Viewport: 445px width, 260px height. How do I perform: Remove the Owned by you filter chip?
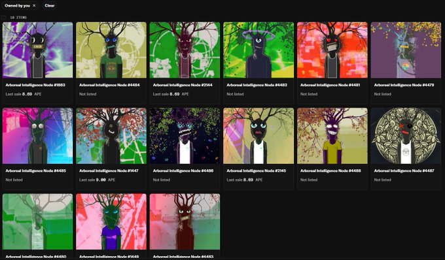pos(34,5)
